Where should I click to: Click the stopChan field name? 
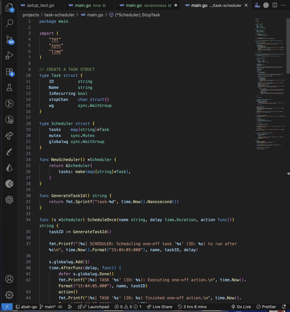[x=59, y=99]
